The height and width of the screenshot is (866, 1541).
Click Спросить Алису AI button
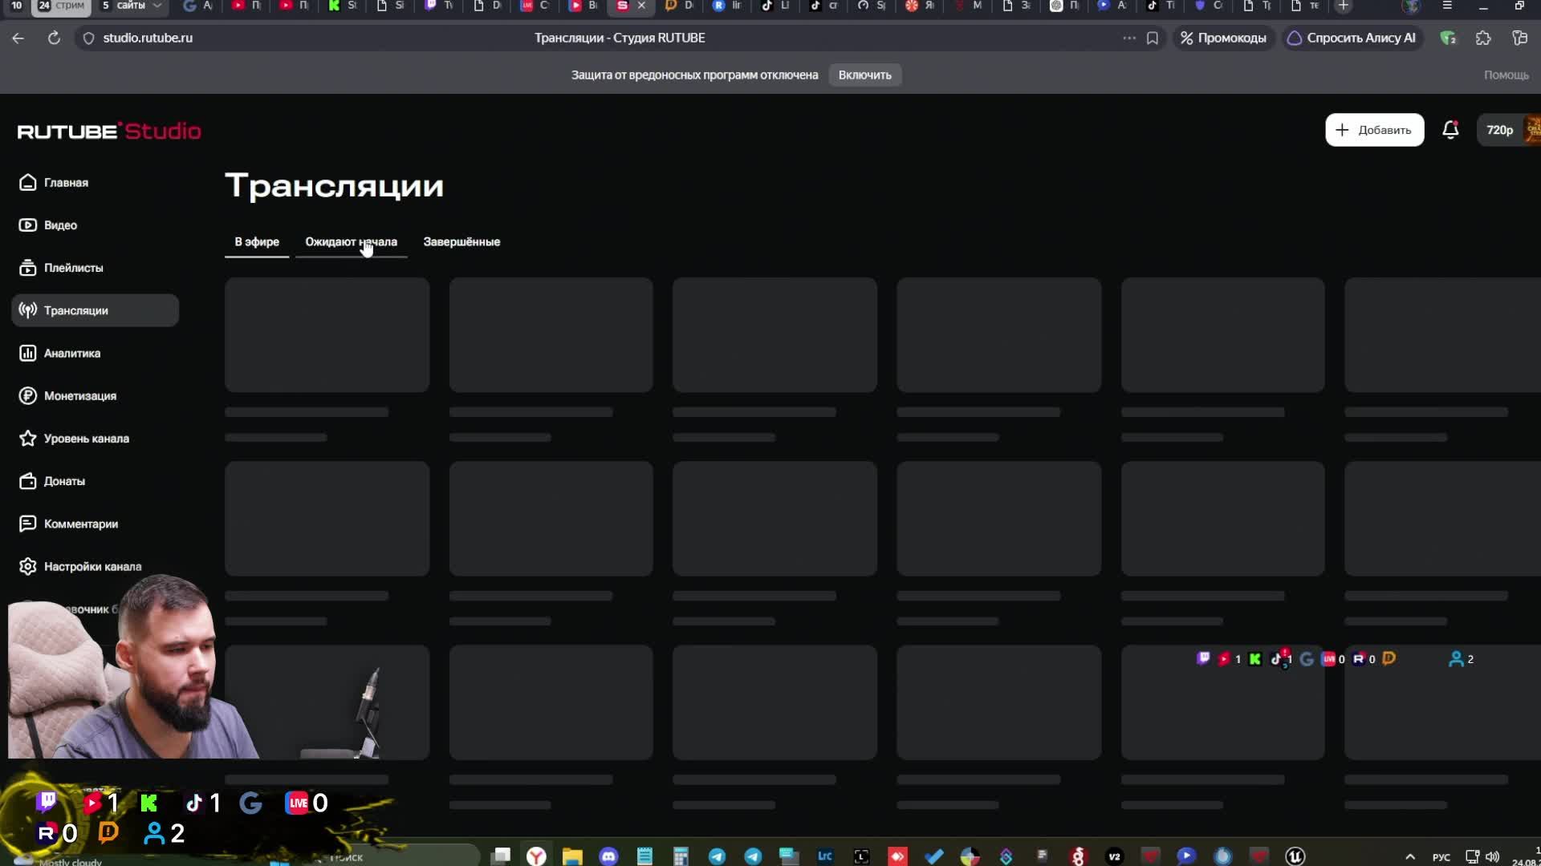(1352, 38)
